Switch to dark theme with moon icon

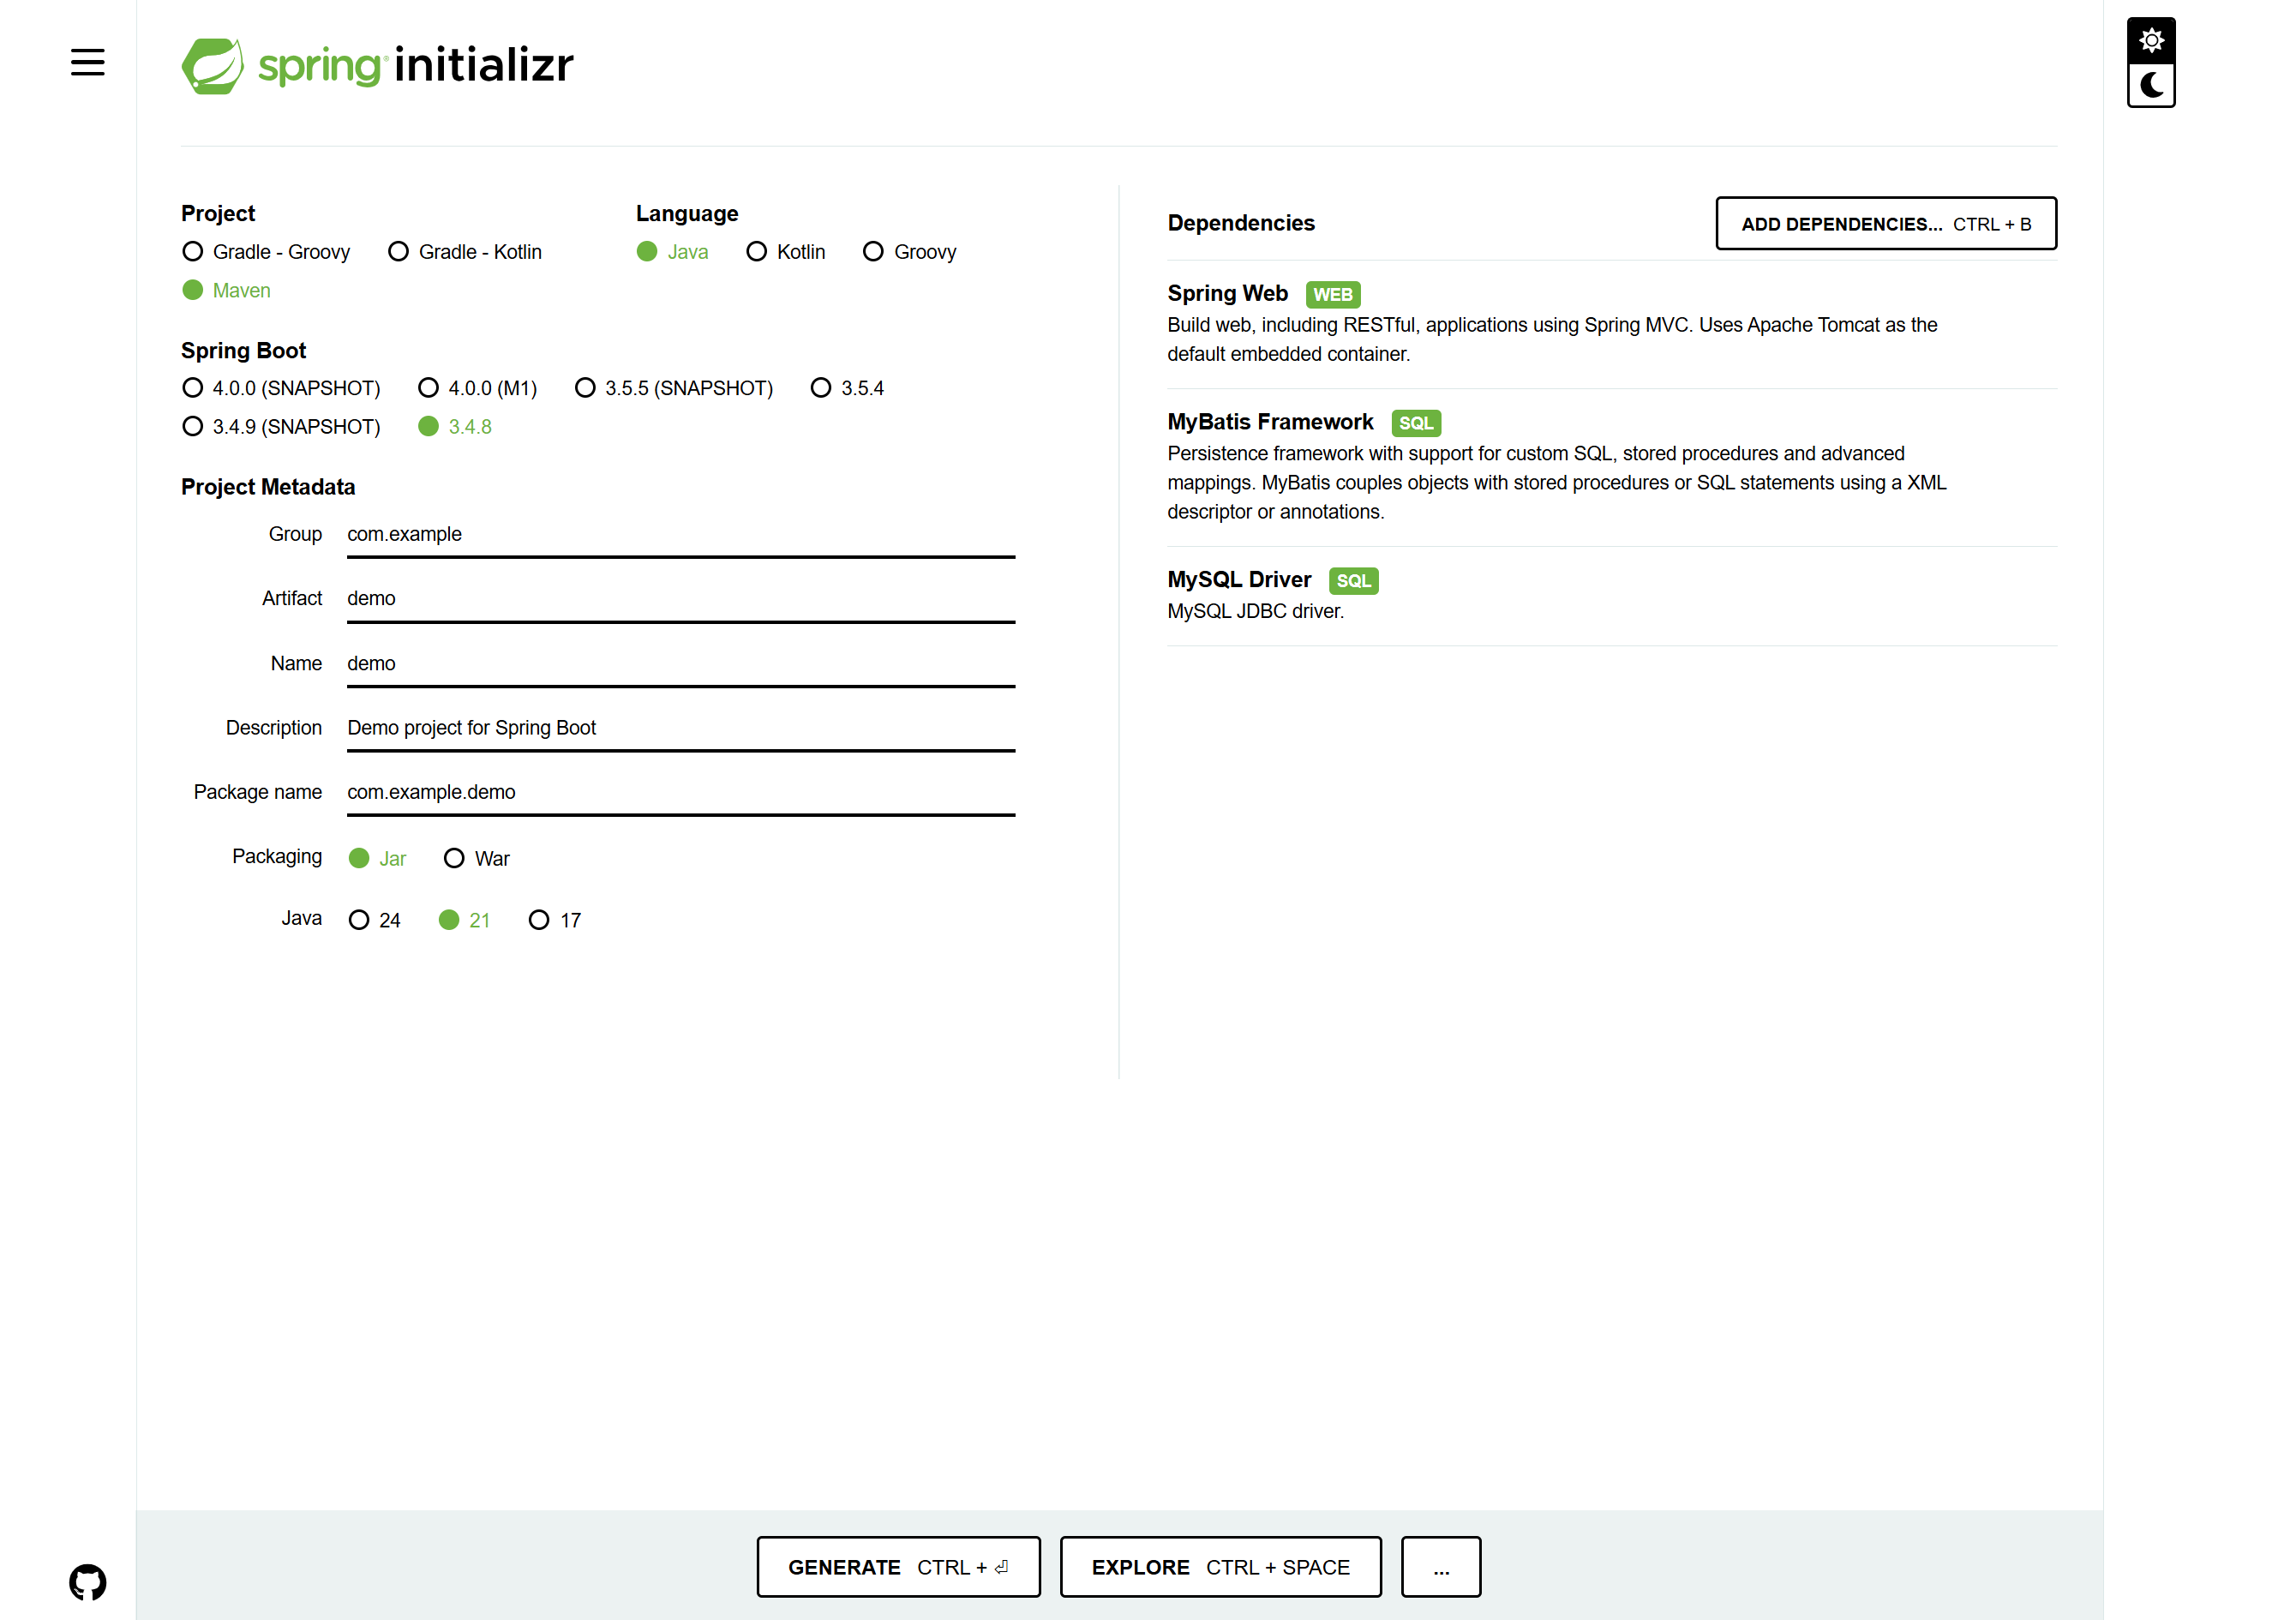(x=2151, y=85)
